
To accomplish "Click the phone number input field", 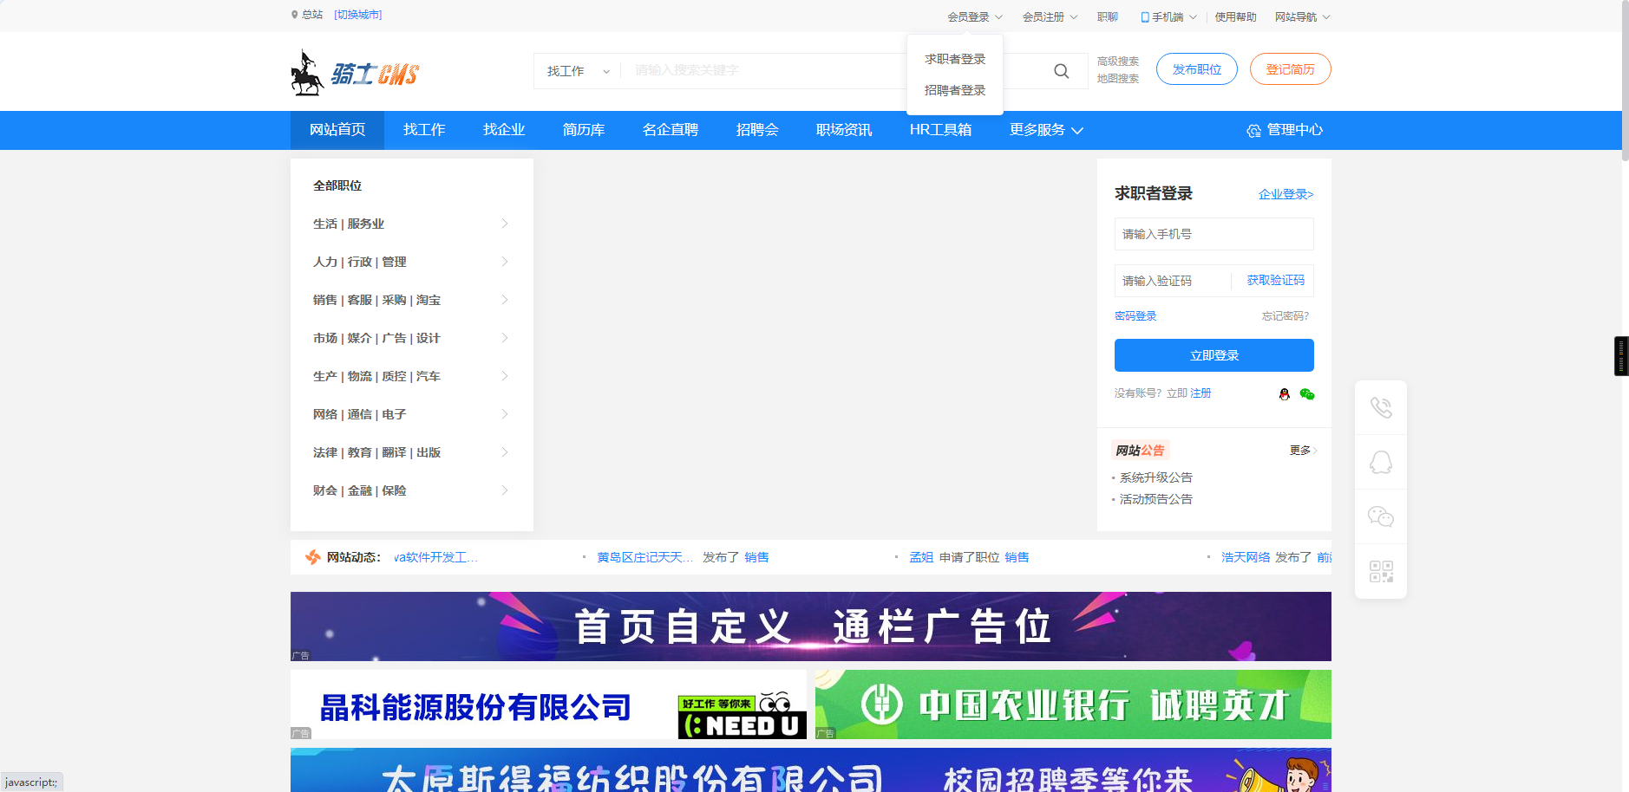I will (x=1213, y=233).
